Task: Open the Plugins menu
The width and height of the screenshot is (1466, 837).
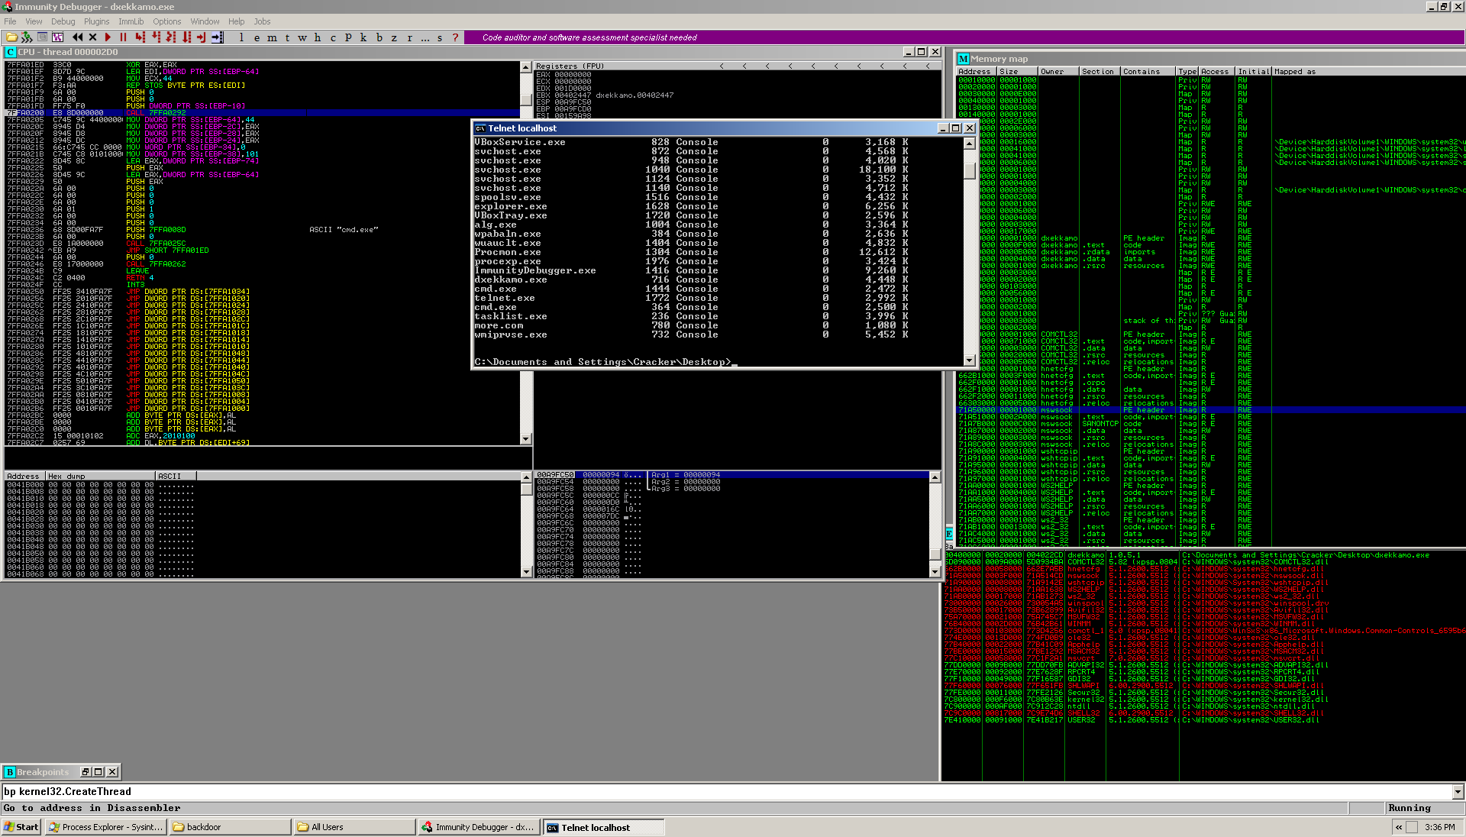Action: coord(96,21)
